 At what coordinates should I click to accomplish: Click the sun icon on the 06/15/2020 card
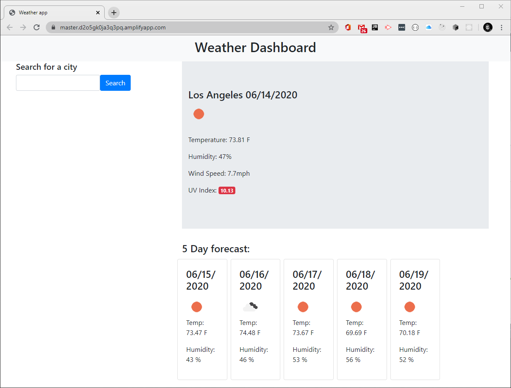(x=197, y=307)
